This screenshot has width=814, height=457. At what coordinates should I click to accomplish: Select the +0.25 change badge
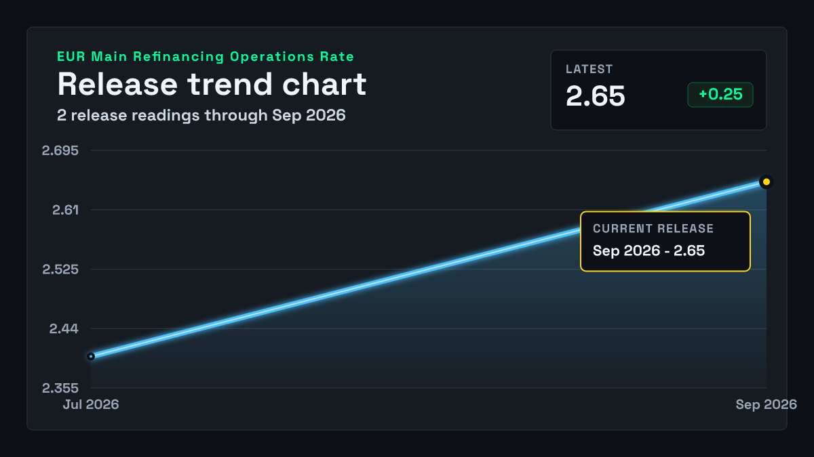[x=720, y=95]
